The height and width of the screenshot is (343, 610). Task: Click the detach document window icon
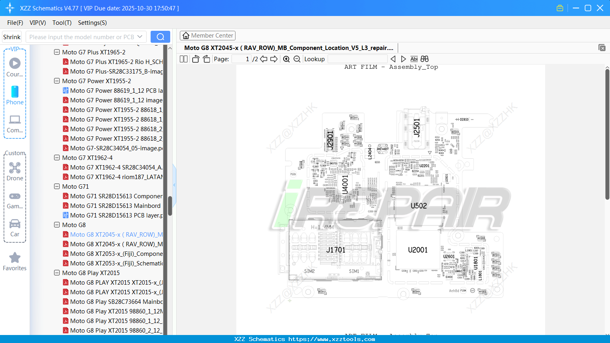click(x=602, y=48)
